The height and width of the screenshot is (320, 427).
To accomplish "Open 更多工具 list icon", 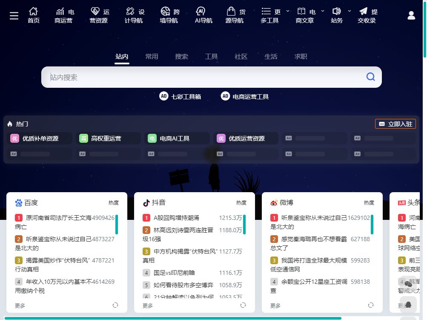I will click(266, 11).
